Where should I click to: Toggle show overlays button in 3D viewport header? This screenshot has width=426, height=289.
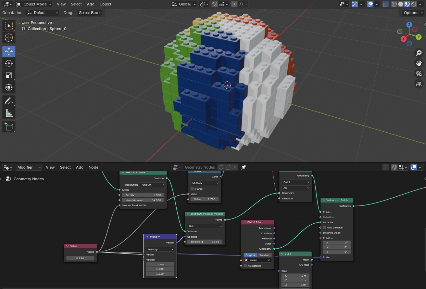pyautogui.click(x=370, y=4)
